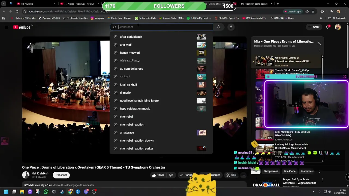The width and height of the screenshot is (349, 196).
Task: Open YouTube notifications bell
Action: tap(327, 27)
